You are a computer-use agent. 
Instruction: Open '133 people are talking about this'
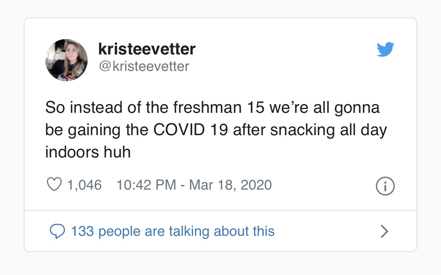[172, 231]
